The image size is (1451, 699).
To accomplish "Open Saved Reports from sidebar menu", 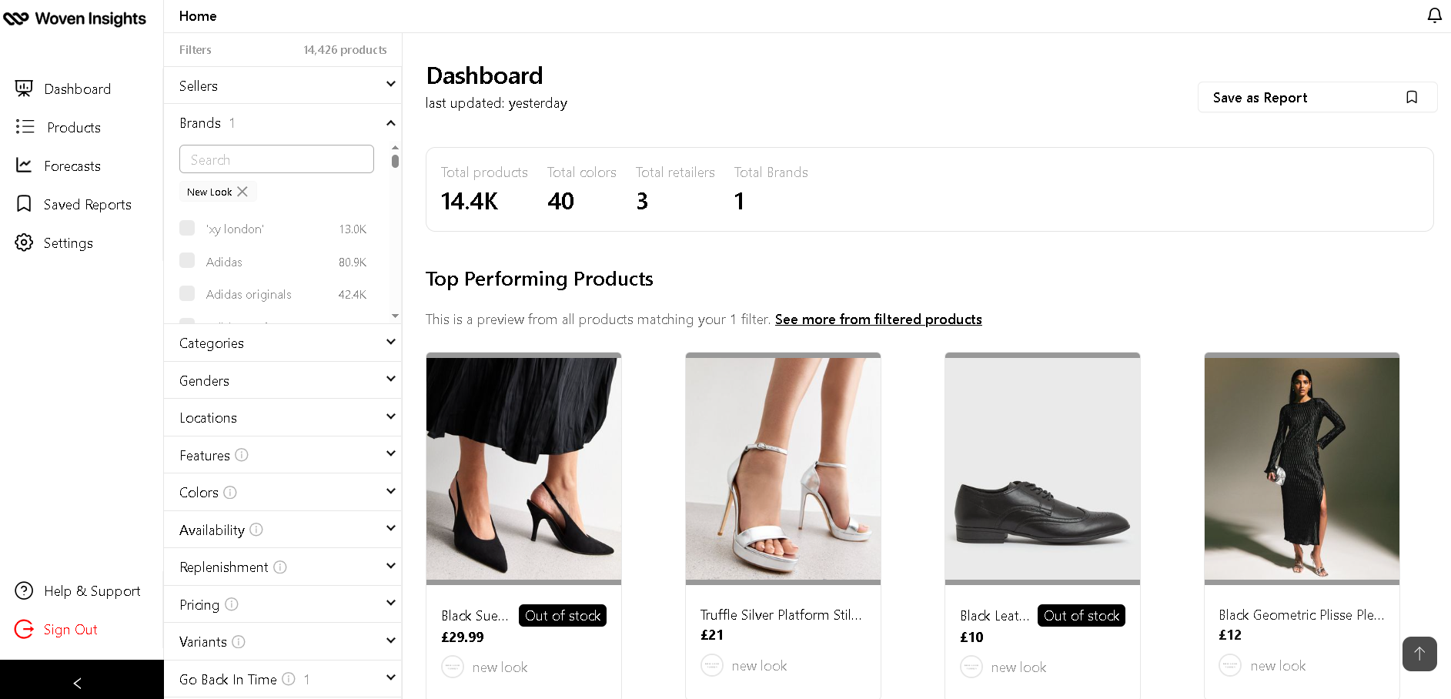I will pyautogui.click(x=88, y=204).
